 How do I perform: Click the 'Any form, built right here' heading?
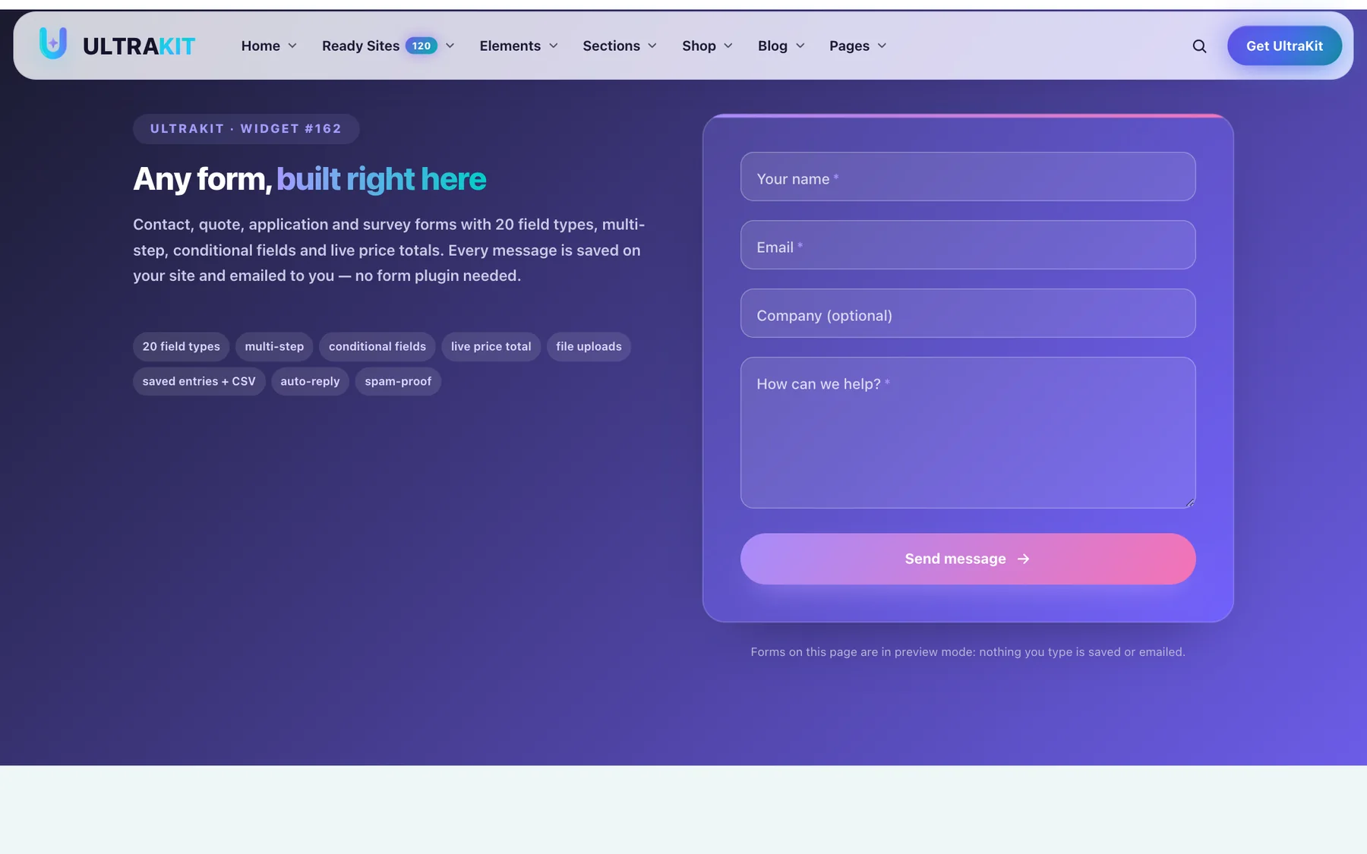(x=310, y=179)
